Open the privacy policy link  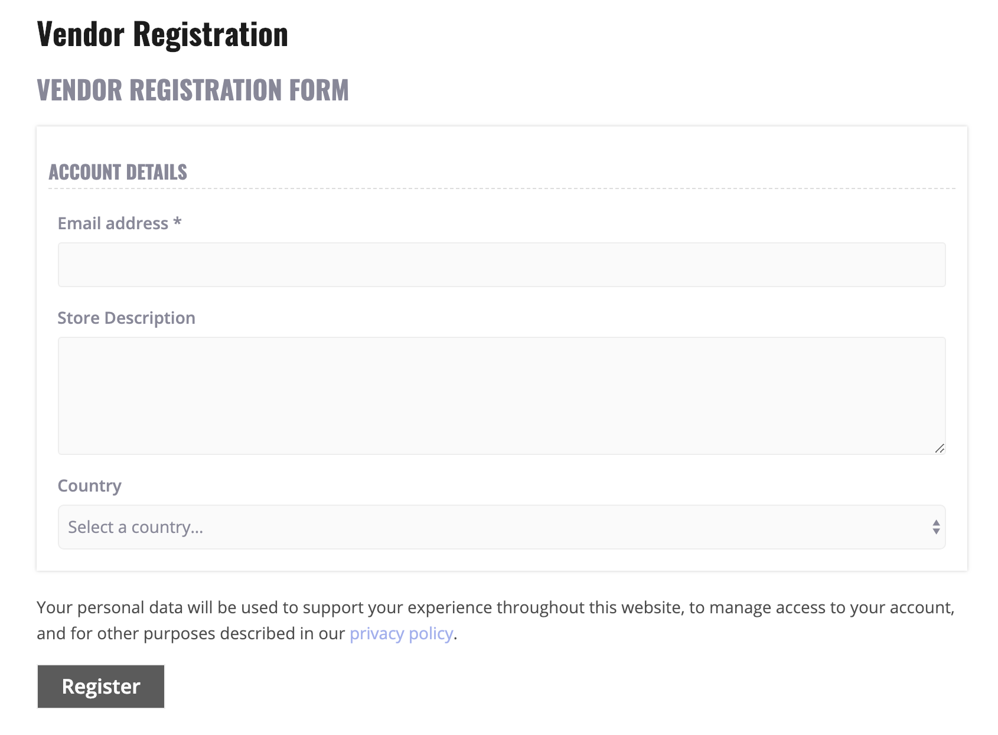pyautogui.click(x=401, y=633)
